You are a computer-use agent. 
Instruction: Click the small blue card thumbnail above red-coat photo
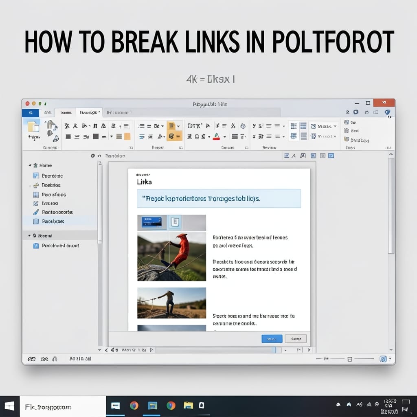tap(152, 222)
